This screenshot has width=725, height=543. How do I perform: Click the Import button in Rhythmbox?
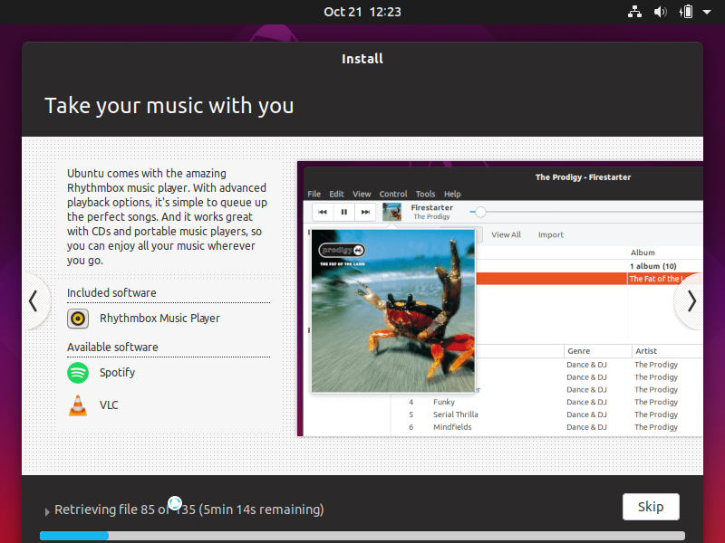(x=551, y=234)
